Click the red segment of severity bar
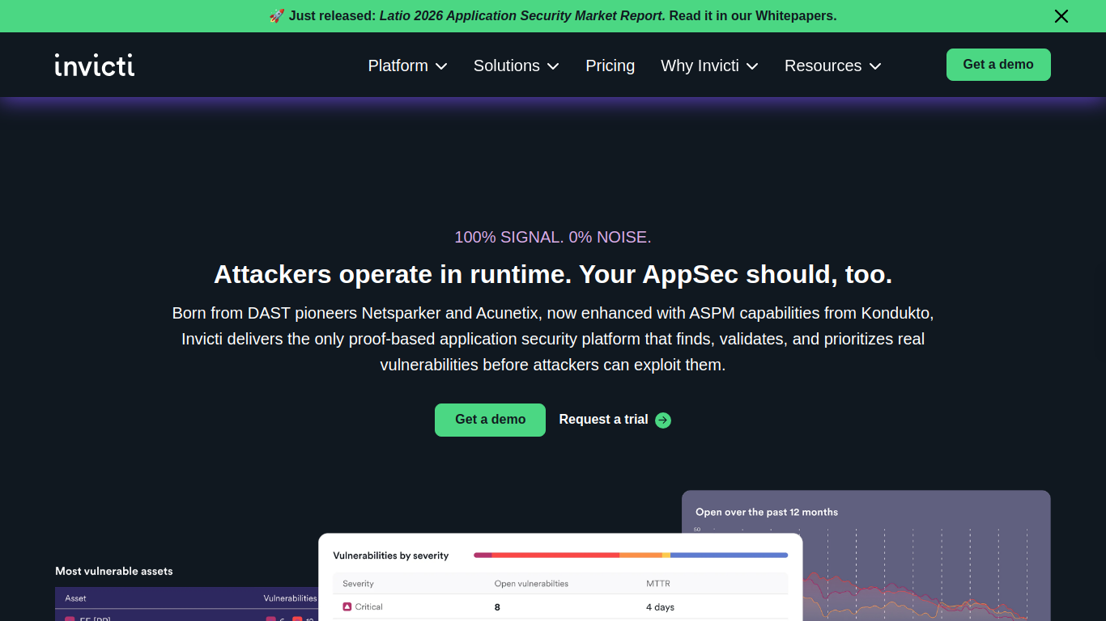The width and height of the screenshot is (1106, 621). (555, 555)
